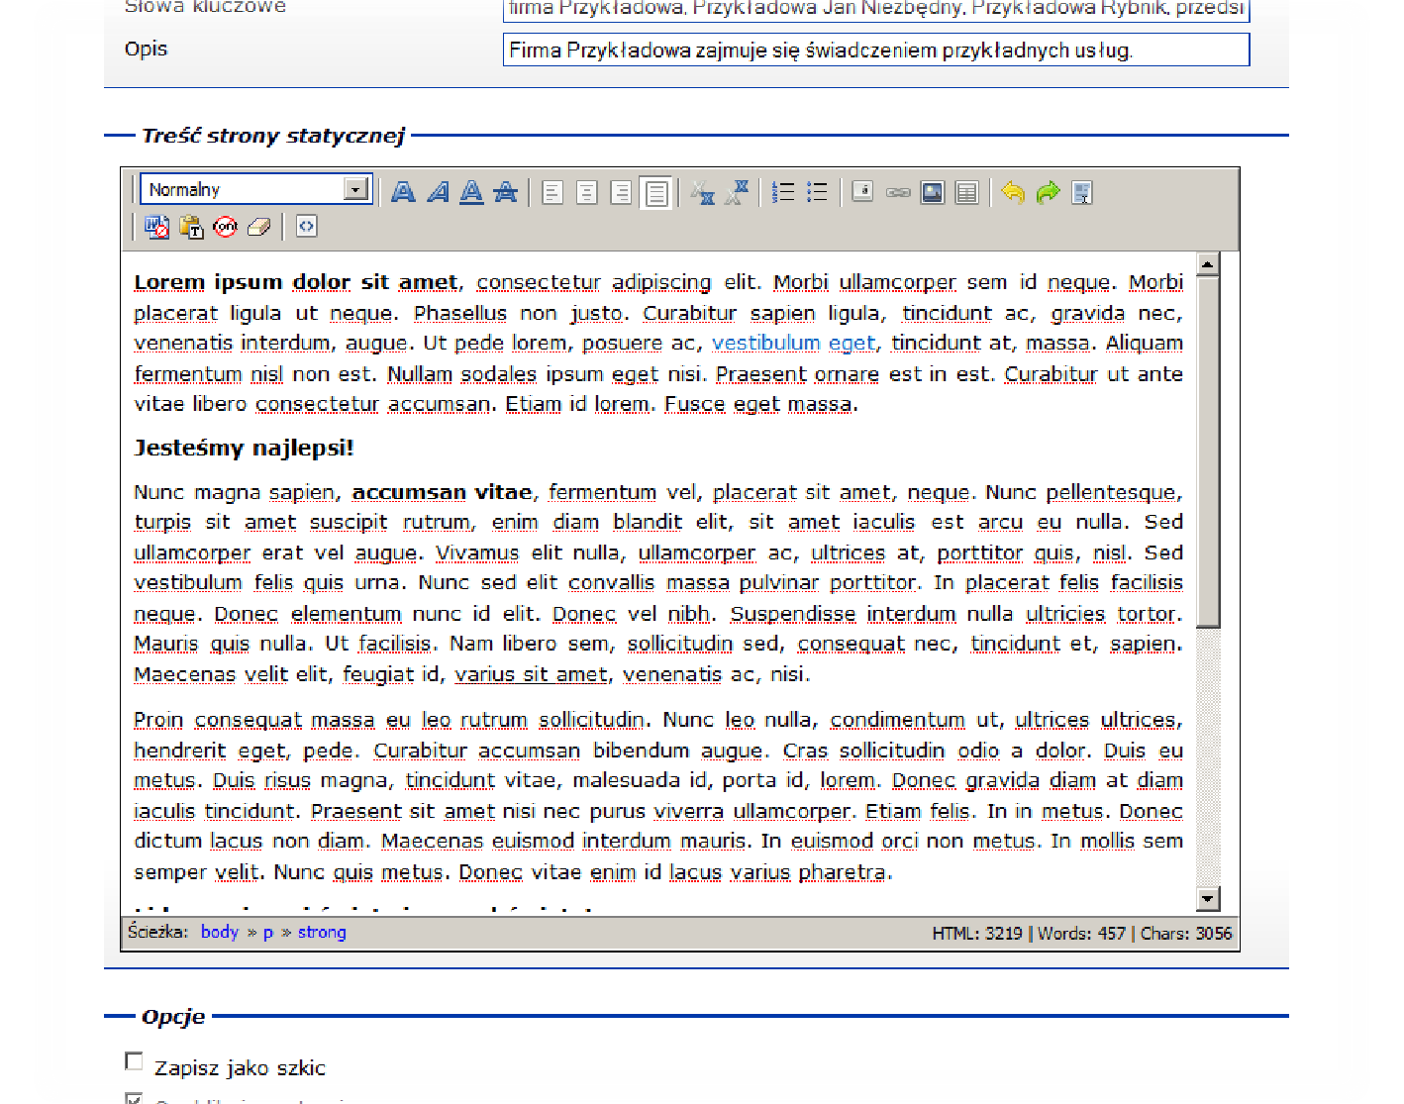Click the Opcje section title
This screenshot has width=1404, height=1104.
click(x=173, y=1016)
